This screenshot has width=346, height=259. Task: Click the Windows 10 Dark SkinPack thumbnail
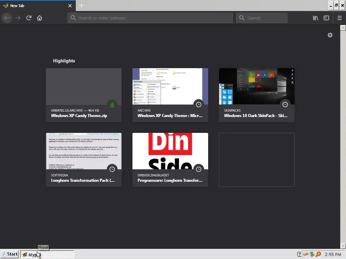[x=257, y=86]
